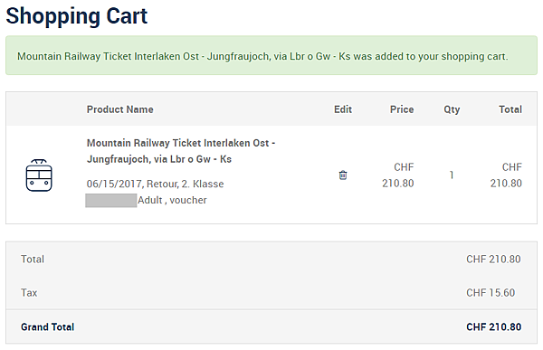Click the bold grand total CHF 210.80
The image size is (543, 350).
coord(493,326)
